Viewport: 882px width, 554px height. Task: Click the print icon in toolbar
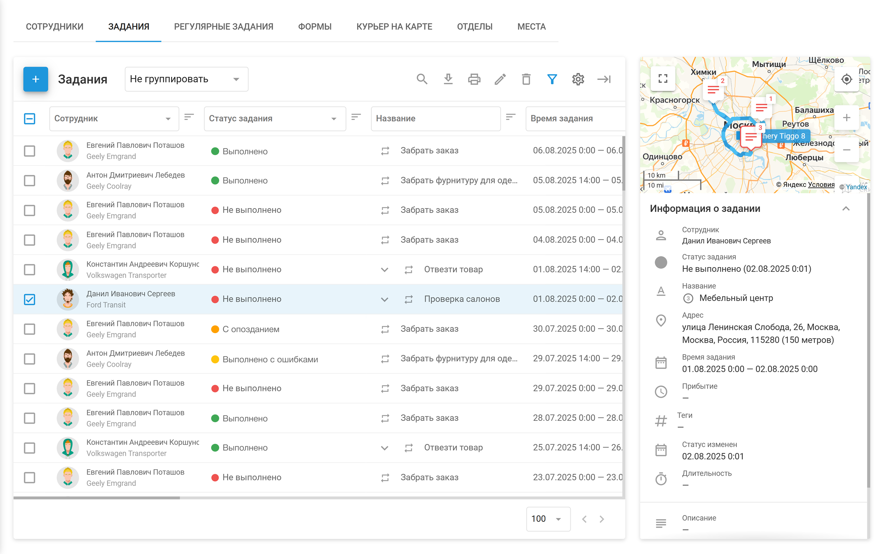coord(474,79)
